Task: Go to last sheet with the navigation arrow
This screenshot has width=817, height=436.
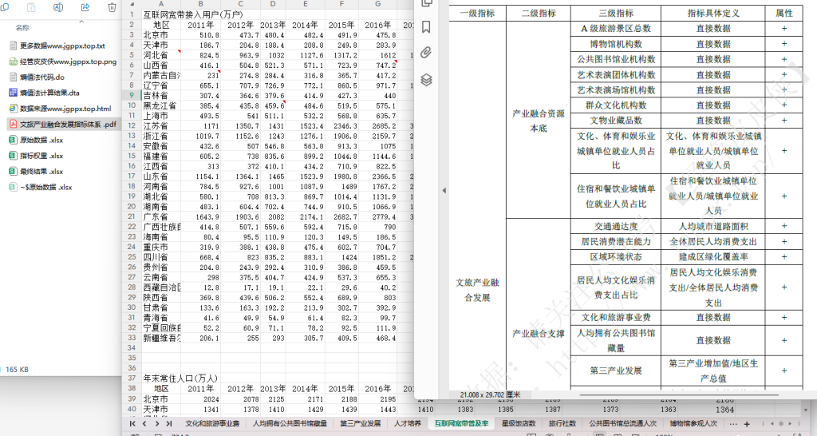Action: (169, 423)
